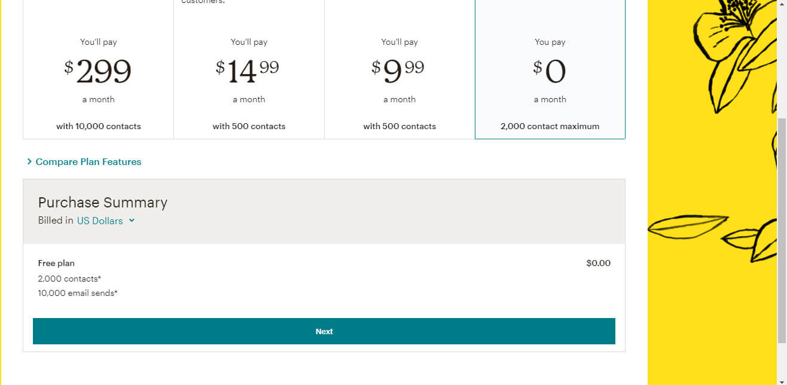787x385 pixels.
Task: Click the leaf drawing on the yellow panel
Action: (688, 226)
